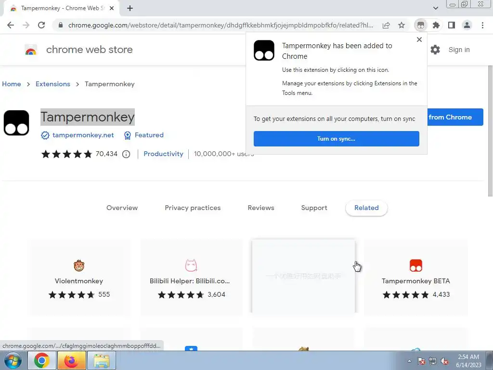
Task: Click the Turn on sync button
Action: coord(337,139)
